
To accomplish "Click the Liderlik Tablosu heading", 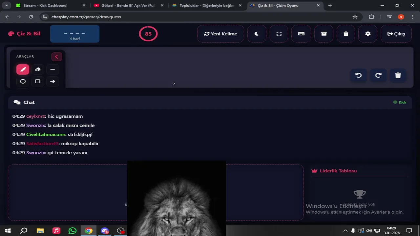I will 338,171.
